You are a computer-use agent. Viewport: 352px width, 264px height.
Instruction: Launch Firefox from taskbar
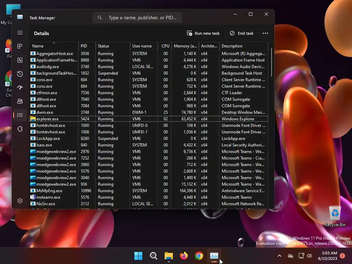click(184, 256)
